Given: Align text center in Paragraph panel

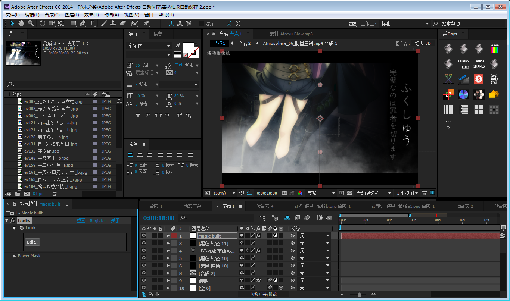Looking at the screenshot, I should tap(140, 155).
